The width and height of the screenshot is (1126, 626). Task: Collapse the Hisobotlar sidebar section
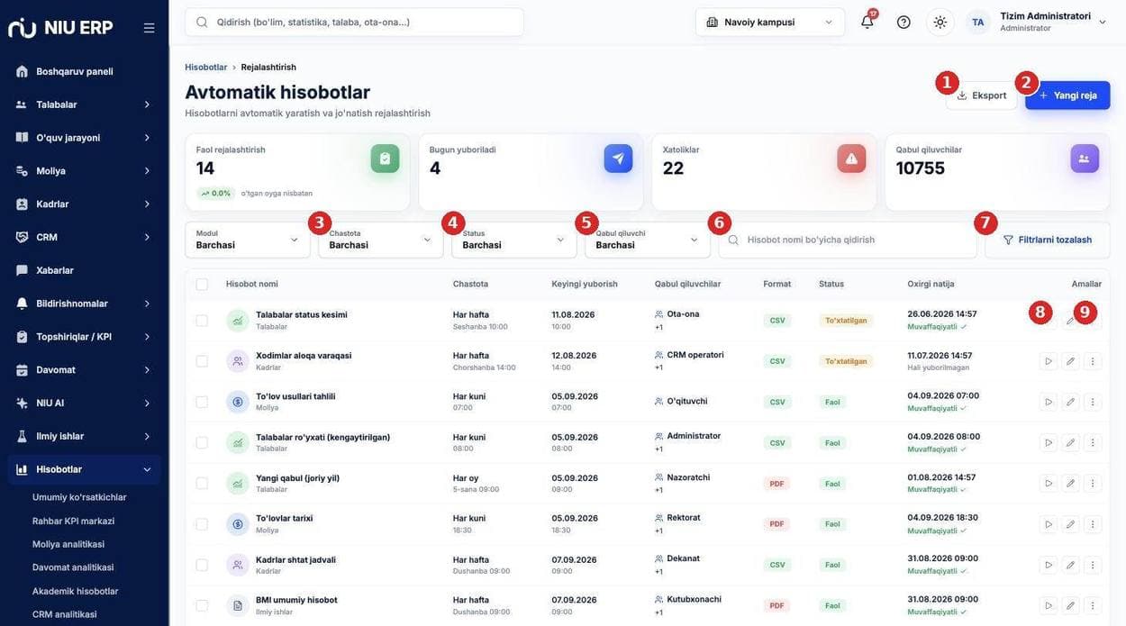coord(85,469)
